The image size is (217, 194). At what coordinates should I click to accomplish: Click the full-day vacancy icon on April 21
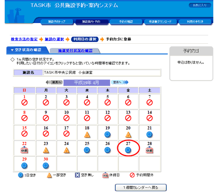point(149,135)
